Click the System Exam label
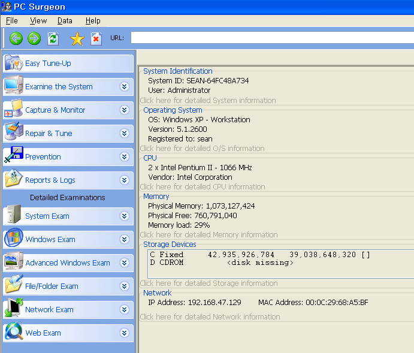 47,216
